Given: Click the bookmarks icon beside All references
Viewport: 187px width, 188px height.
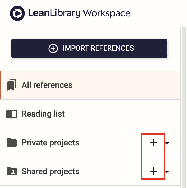Looking at the screenshot, I should [x=12, y=85].
